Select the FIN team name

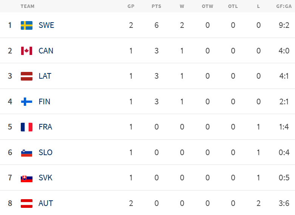tap(45, 102)
